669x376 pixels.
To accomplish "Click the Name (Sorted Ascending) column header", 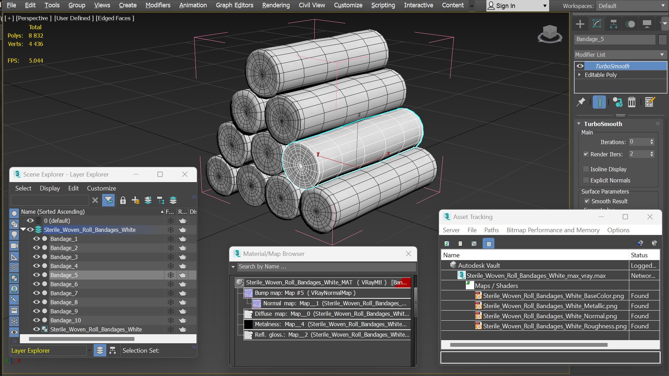I will point(92,212).
